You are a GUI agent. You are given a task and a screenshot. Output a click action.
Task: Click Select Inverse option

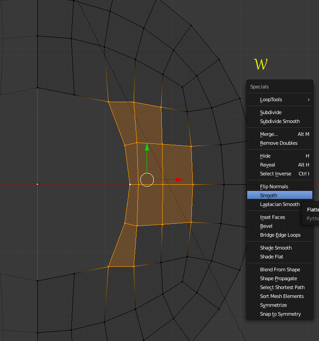[x=280, y=174]
